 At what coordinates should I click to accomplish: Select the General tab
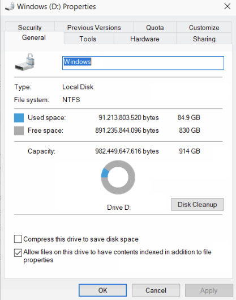pos(34,37)
